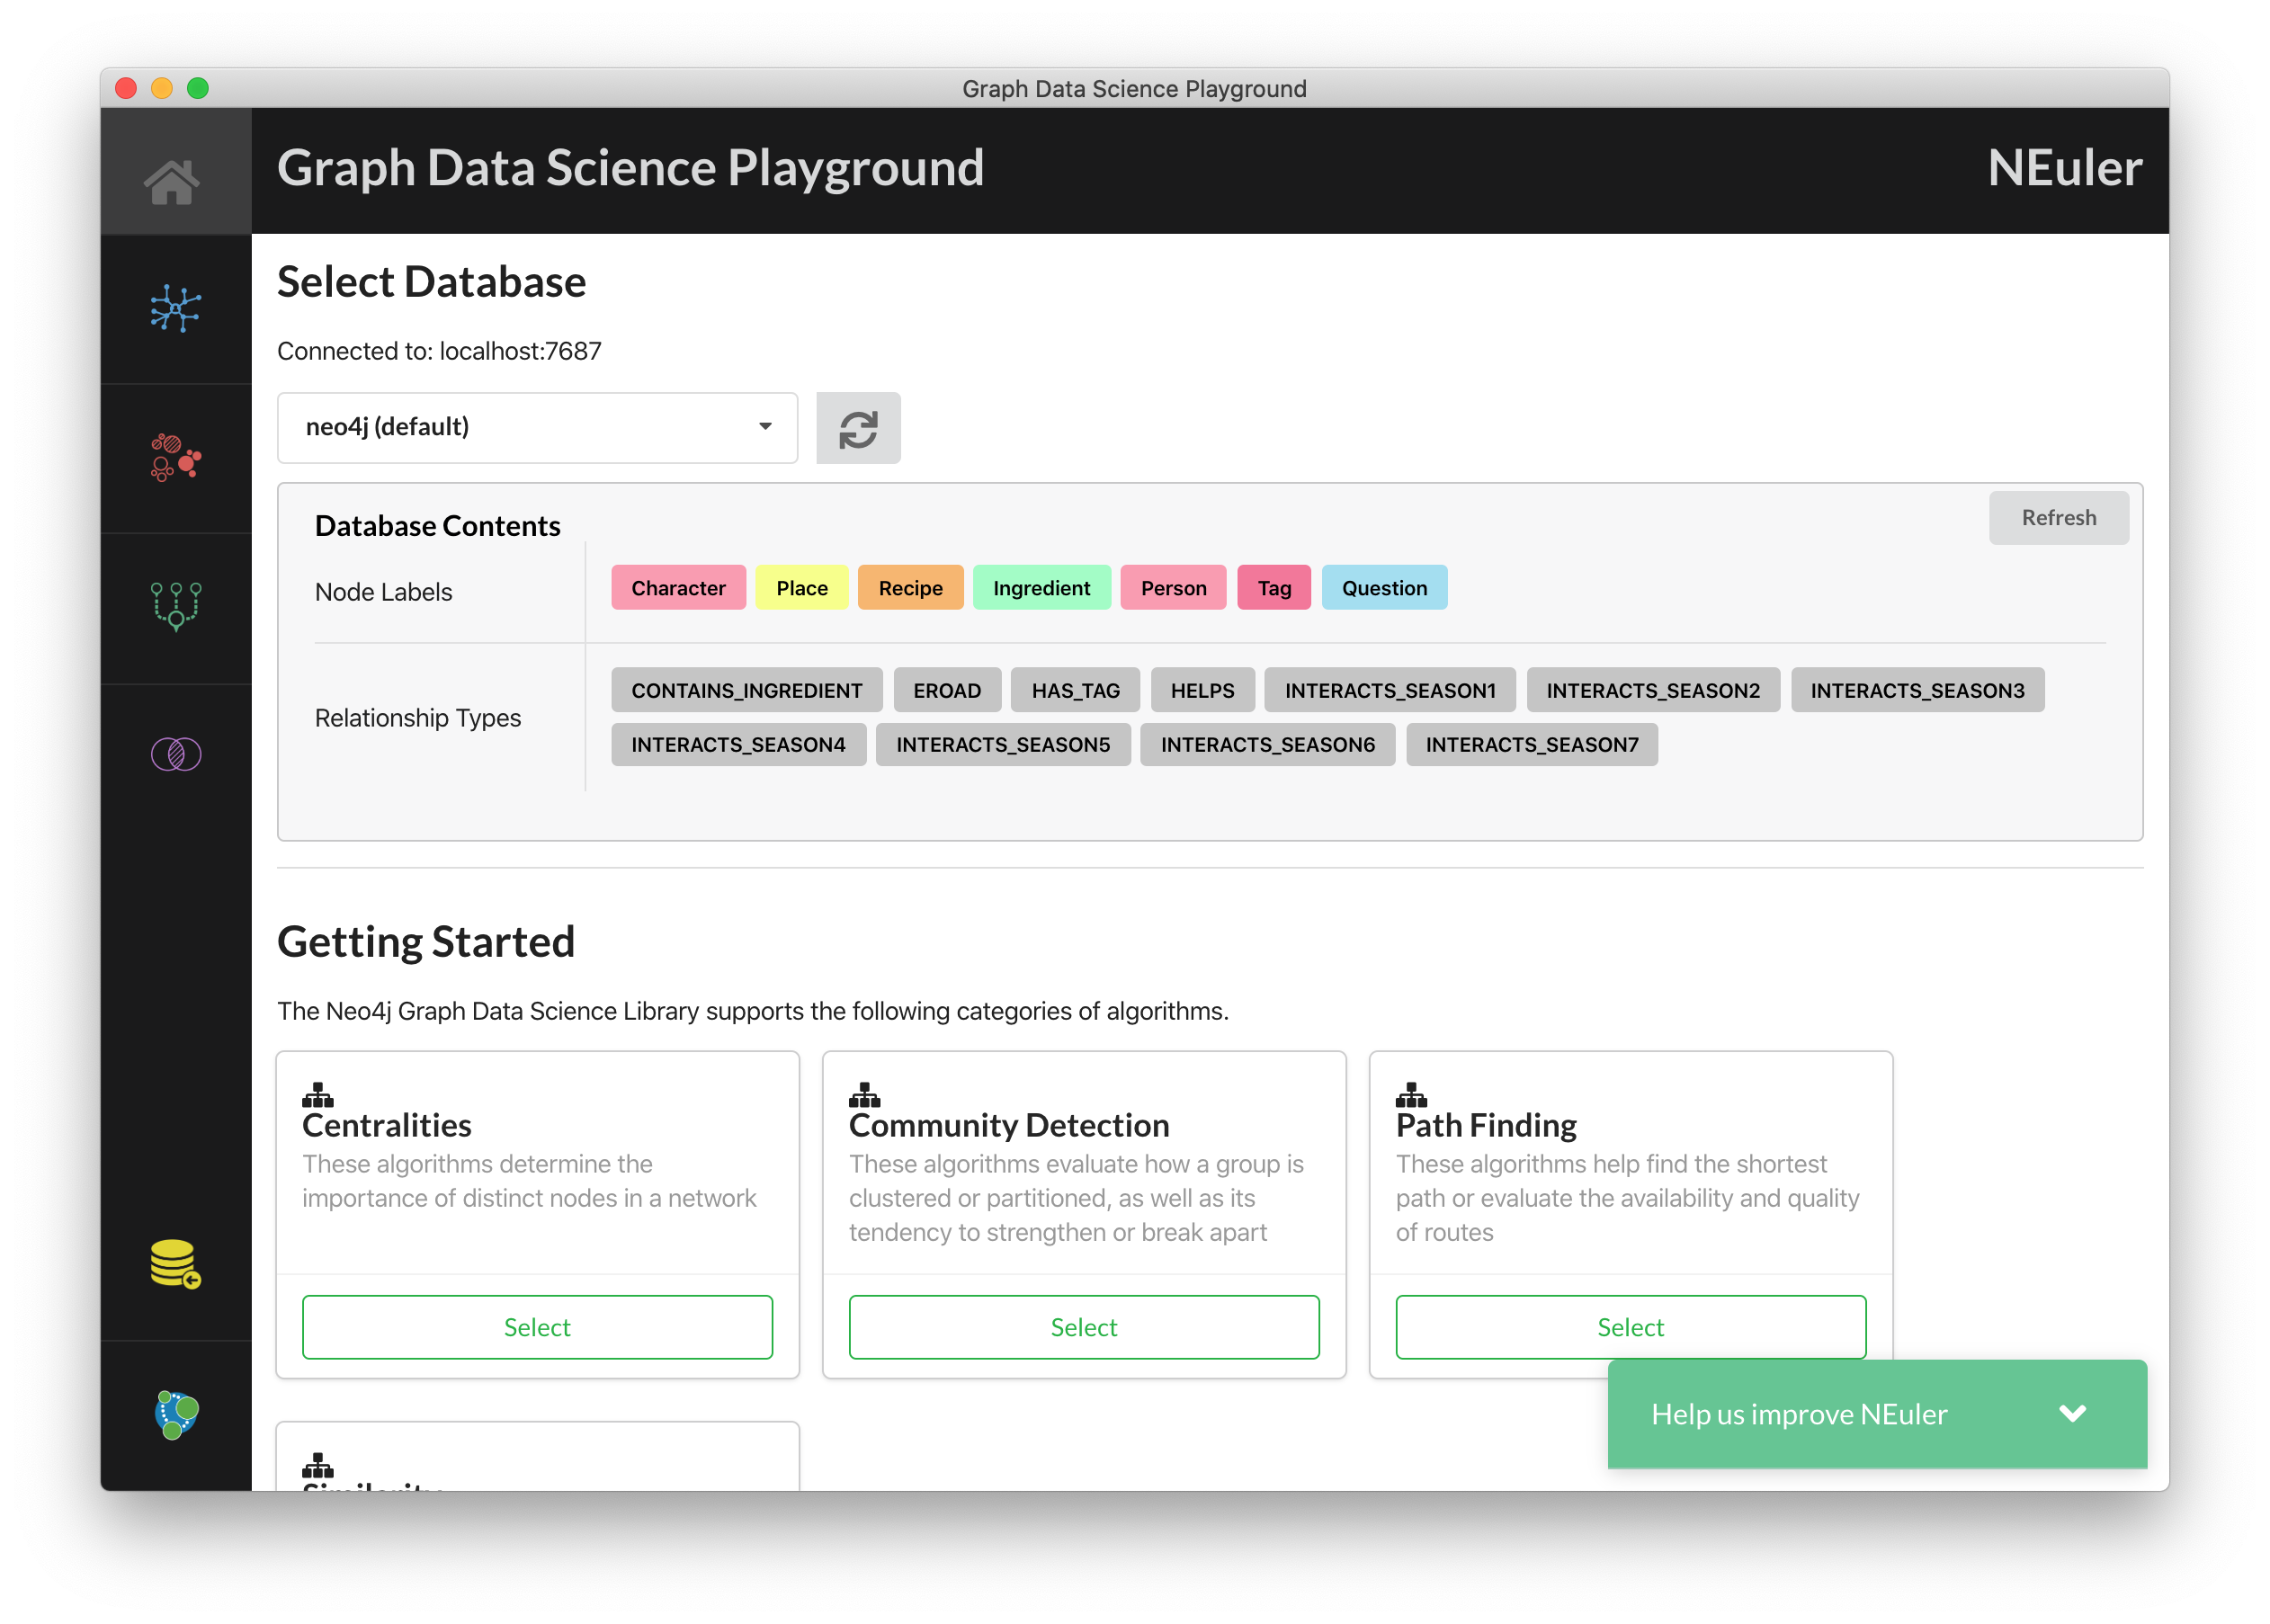
Task: Click the NEuler logo text
Action: coord(2064,168)
